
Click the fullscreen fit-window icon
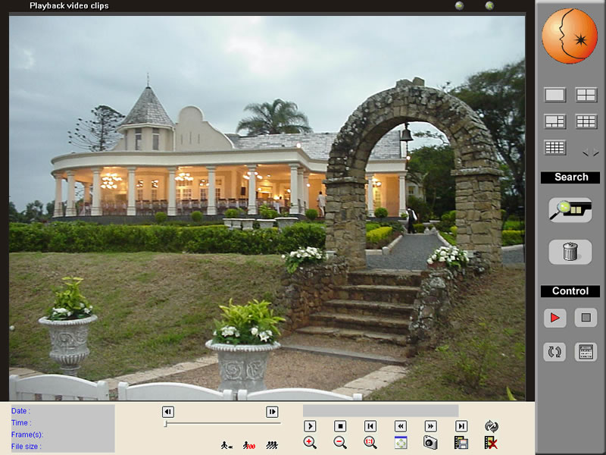click(x=401, y=443)
